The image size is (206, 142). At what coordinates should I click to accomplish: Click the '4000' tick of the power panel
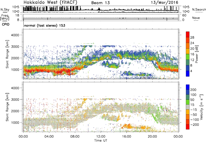tap(15, 35)
